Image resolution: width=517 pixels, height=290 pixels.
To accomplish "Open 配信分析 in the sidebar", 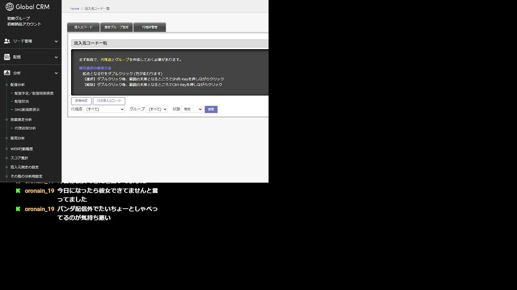I will pyautogui.click(x=17, y=85).
